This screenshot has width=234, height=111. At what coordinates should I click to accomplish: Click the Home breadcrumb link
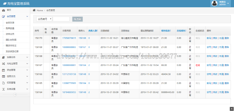[40, 10]
